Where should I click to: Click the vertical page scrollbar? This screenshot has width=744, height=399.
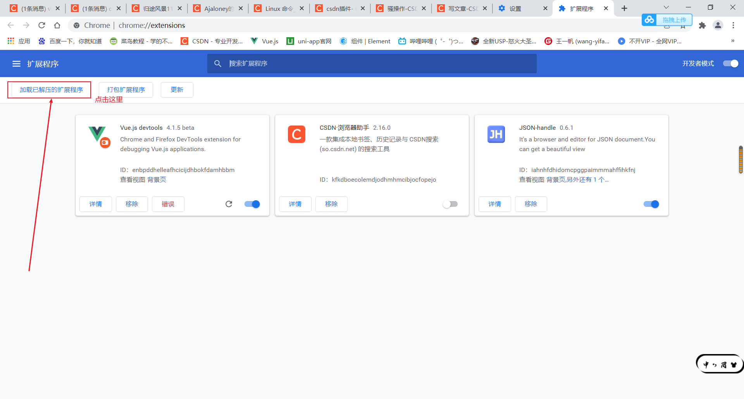pos(741,160)
